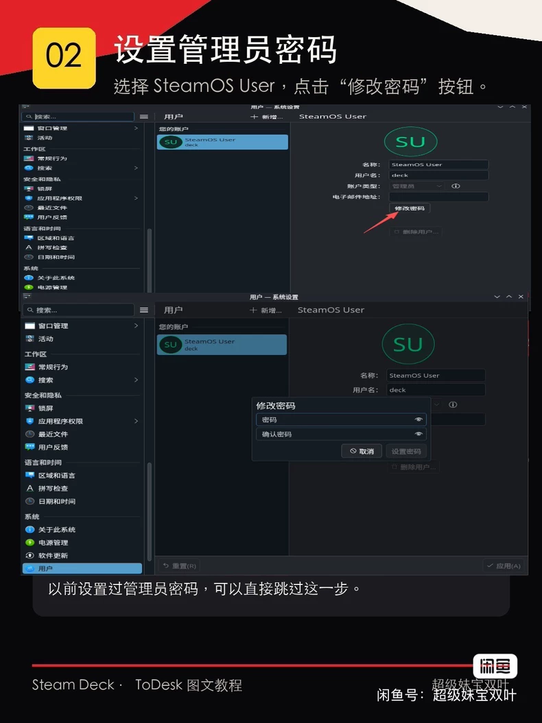This screenshot has height=723, width=542.
Task: Select SteamOS User in the window without a dialog
Action: [x=222, y=142]
